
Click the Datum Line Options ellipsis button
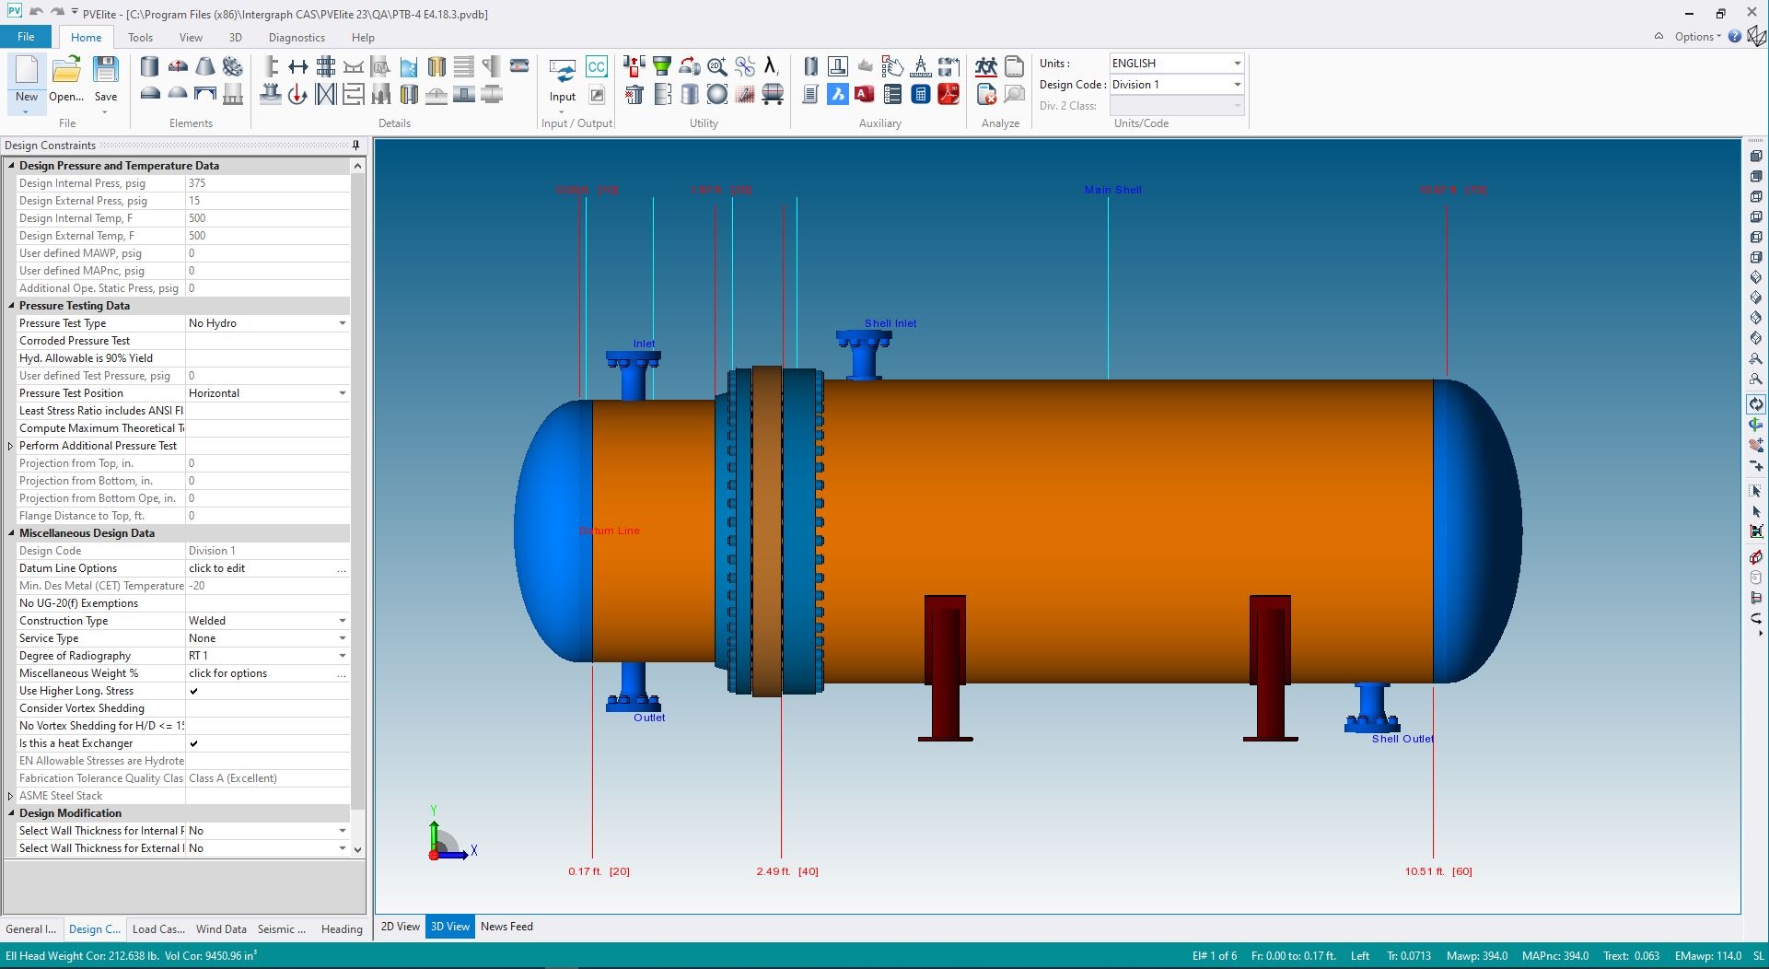pyautogui.click(x=342, y=569)
